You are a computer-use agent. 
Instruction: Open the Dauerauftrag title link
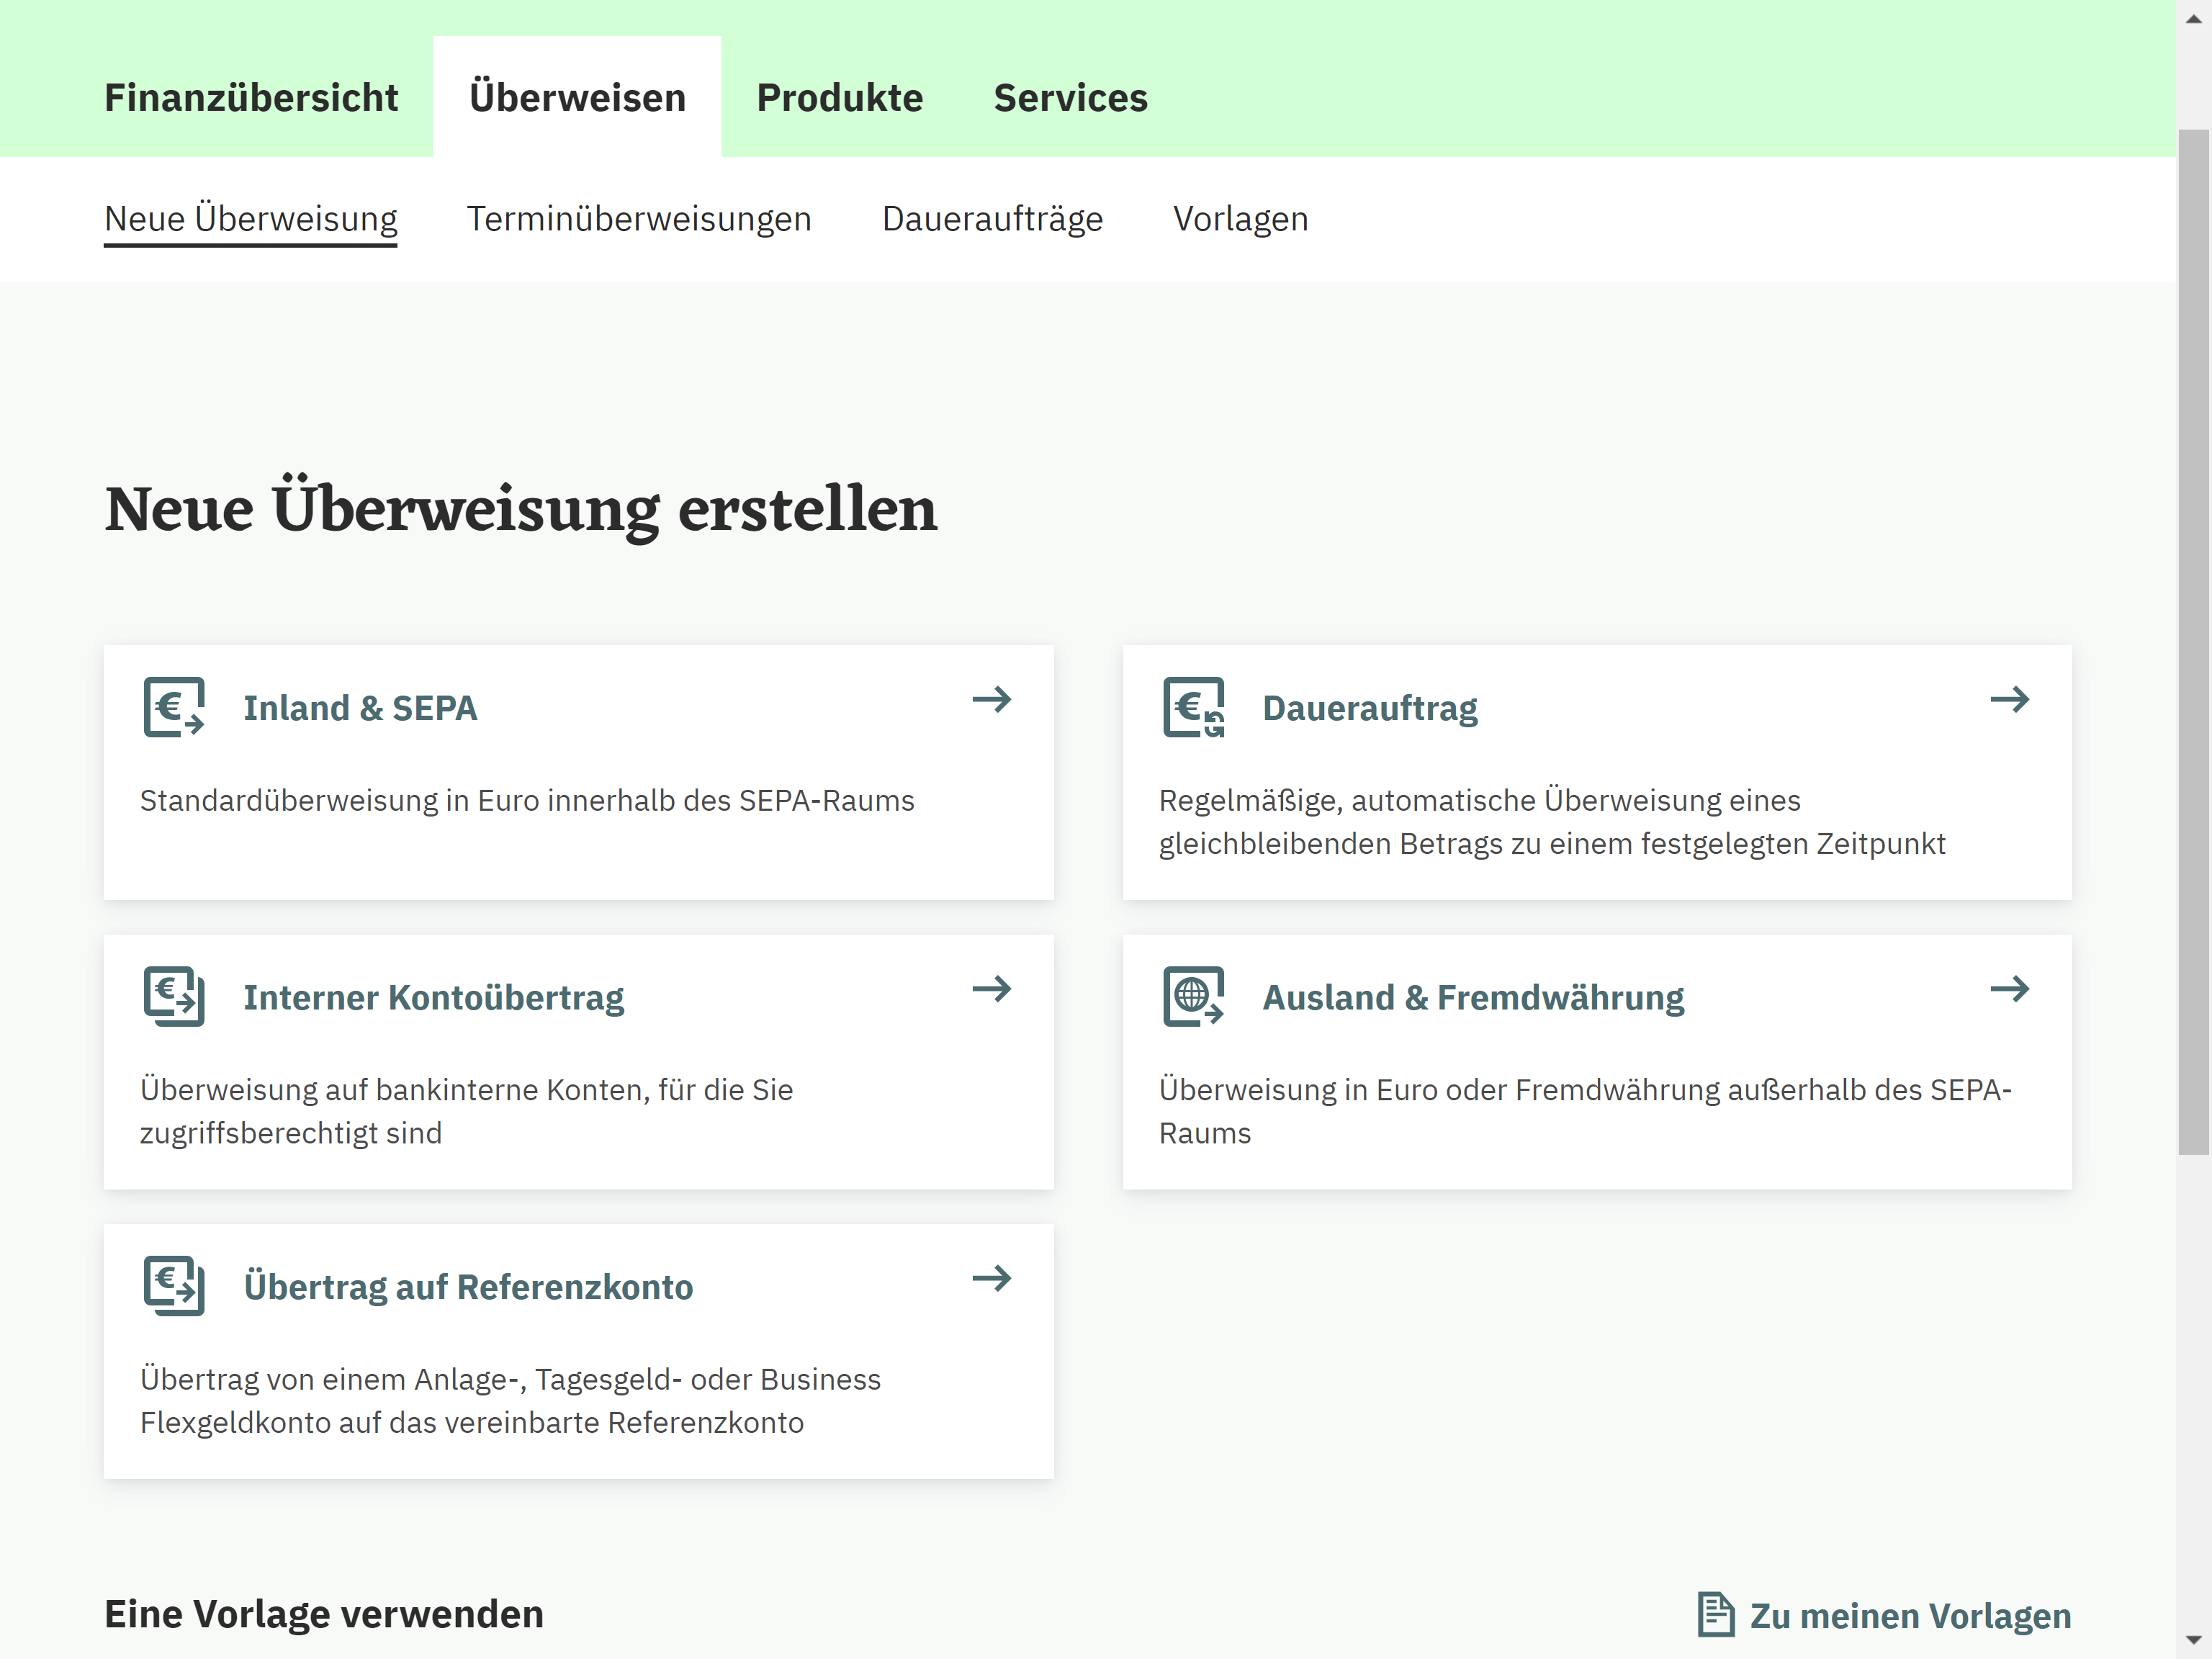tap(1370, 708)
